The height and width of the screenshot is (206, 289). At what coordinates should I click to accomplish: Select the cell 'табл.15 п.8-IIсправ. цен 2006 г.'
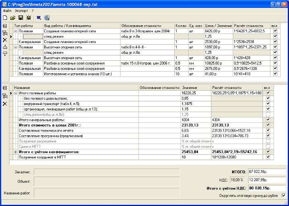coord(147,63)
